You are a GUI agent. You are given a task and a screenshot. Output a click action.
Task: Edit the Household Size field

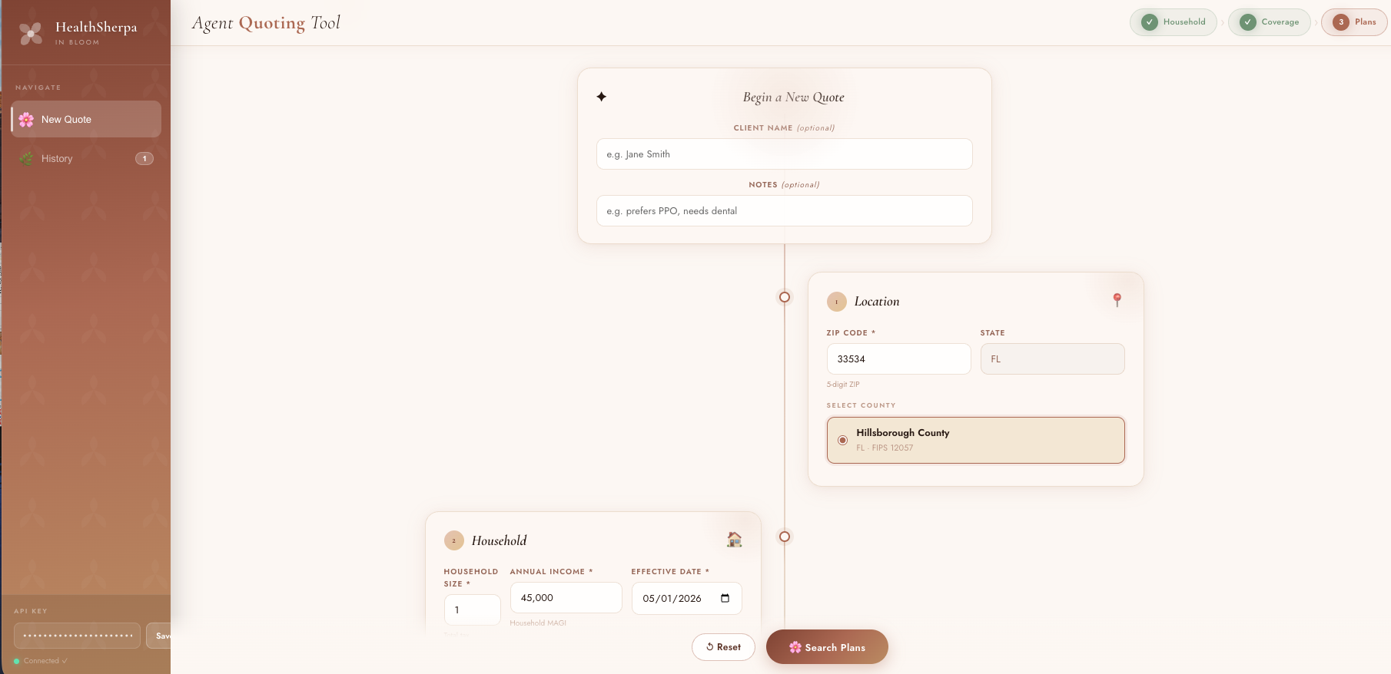[x=472, y=610]
